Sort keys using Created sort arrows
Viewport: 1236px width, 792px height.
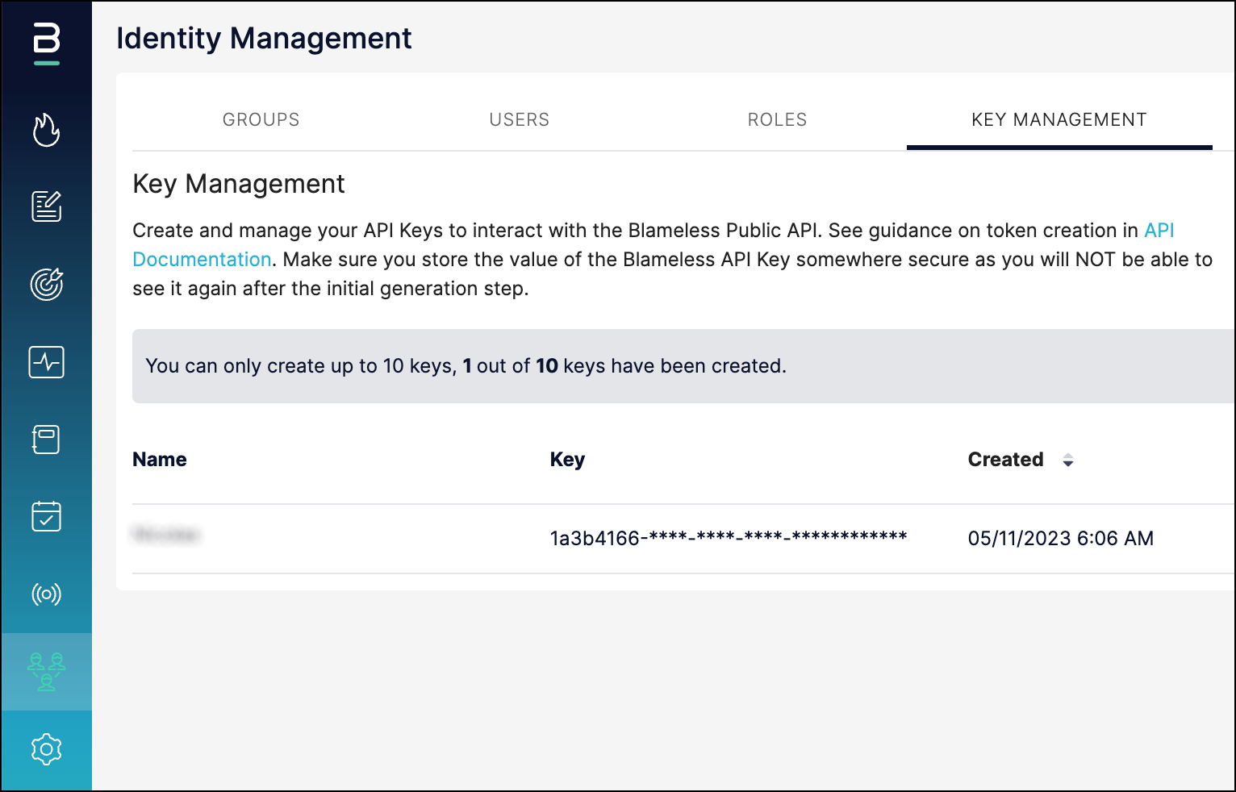[1068, 461]
